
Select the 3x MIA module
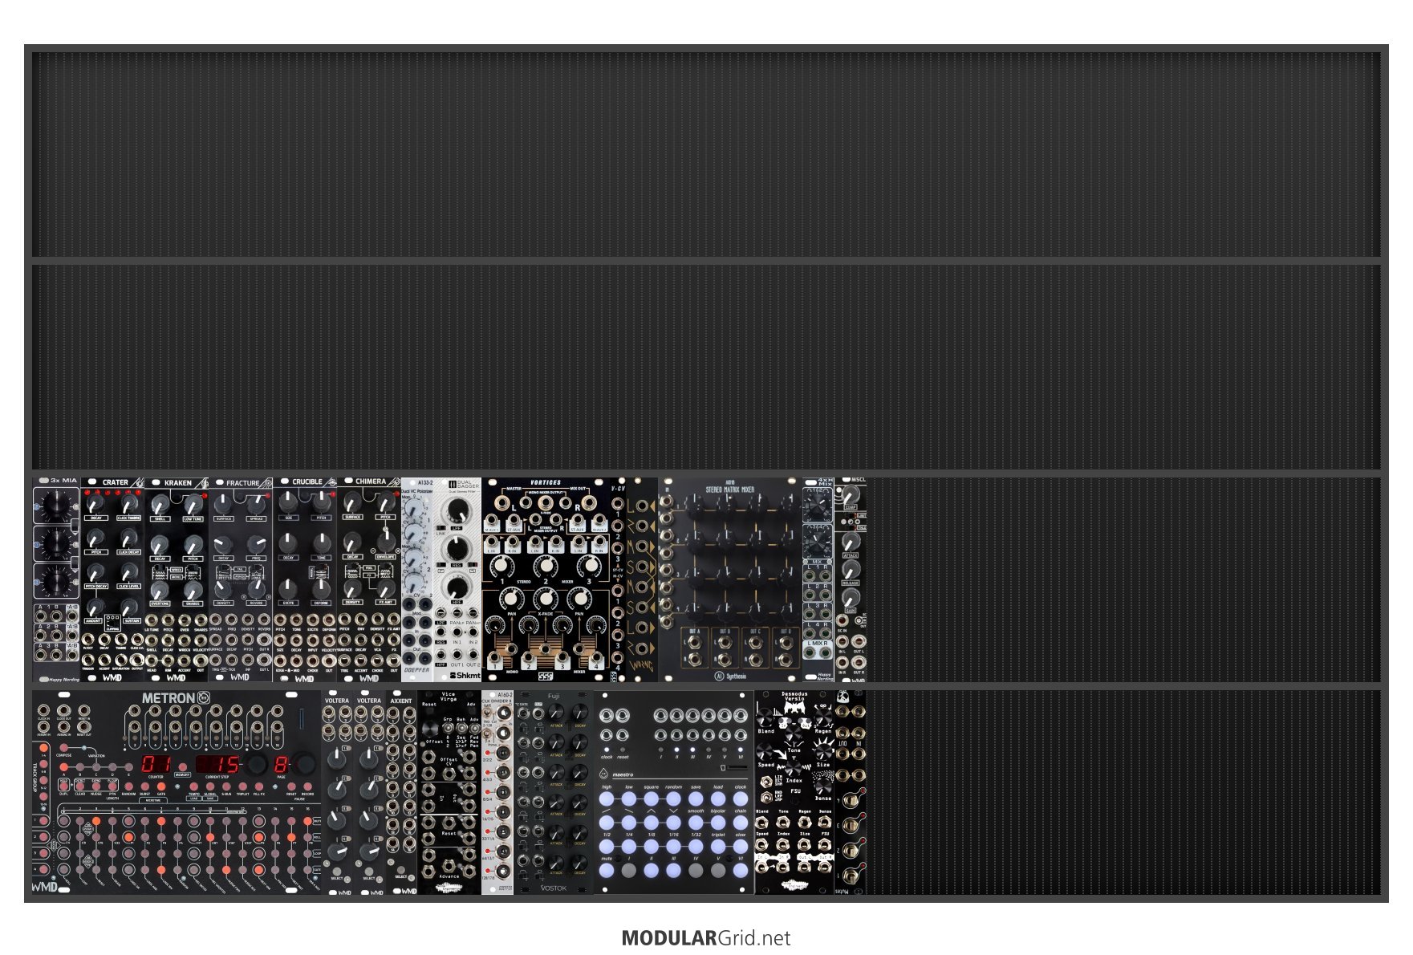pos(56,579)
